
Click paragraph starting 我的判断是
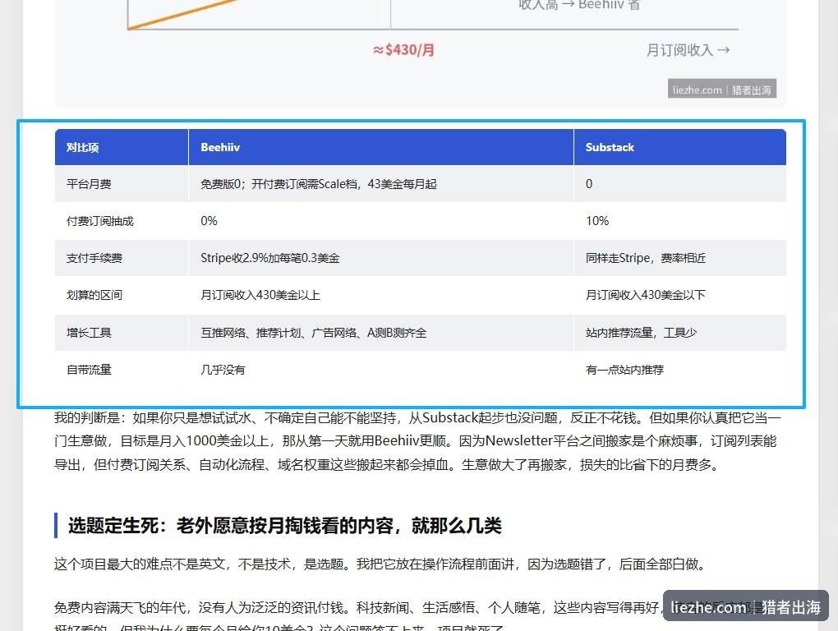coord(417,441)
